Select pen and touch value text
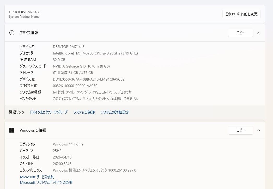Screen dimensions: 273x189 point(95,99)
